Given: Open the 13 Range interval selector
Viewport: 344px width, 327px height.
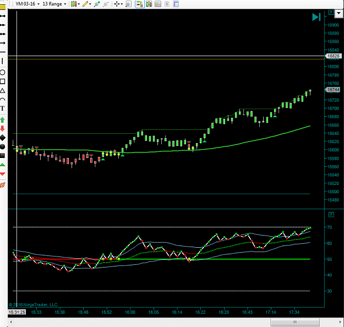Looking at the screenshot, I should pyautogui.click(x=54, y=4).
